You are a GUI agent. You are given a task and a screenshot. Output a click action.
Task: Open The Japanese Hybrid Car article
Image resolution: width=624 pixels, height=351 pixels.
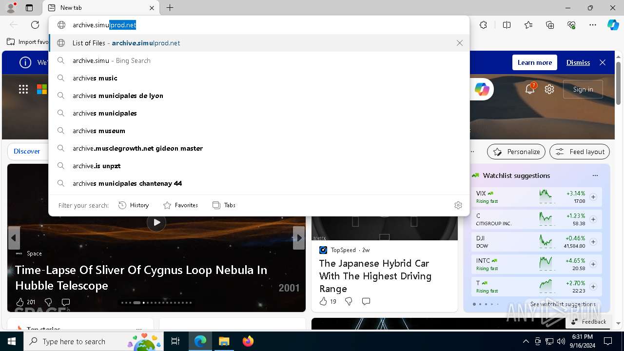(x=375, y=276)
